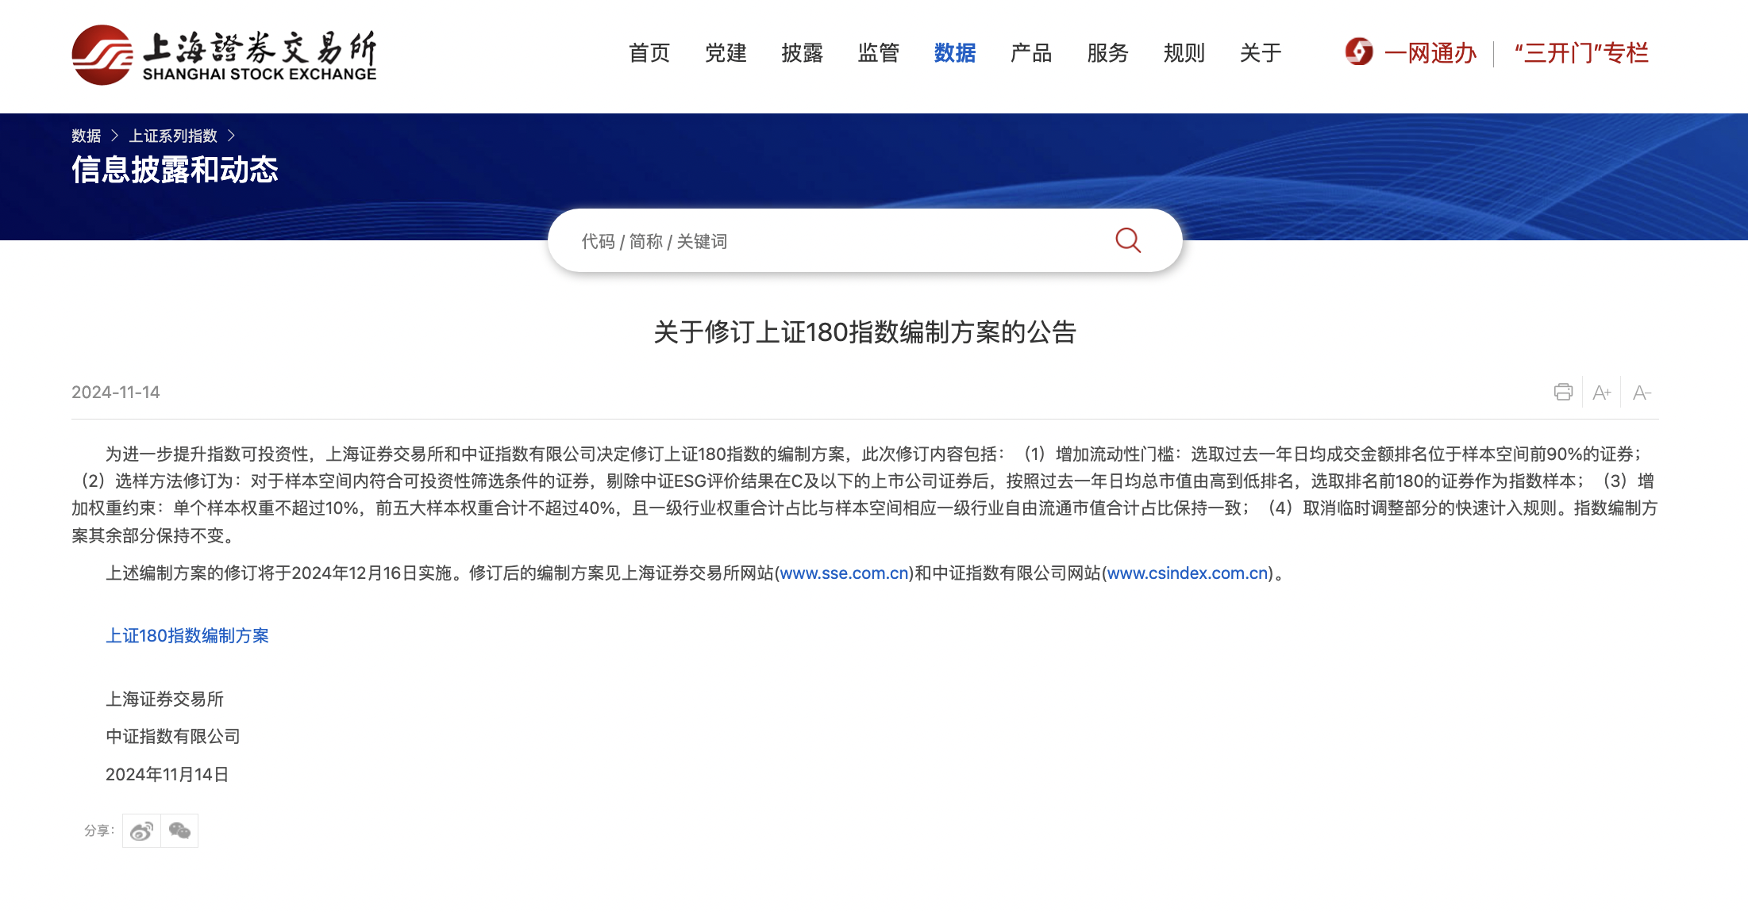The height and width of the screenshot is (912, 1748).
Task: Open the 披露 navigation menu item
Action: (x=802, y=53)
